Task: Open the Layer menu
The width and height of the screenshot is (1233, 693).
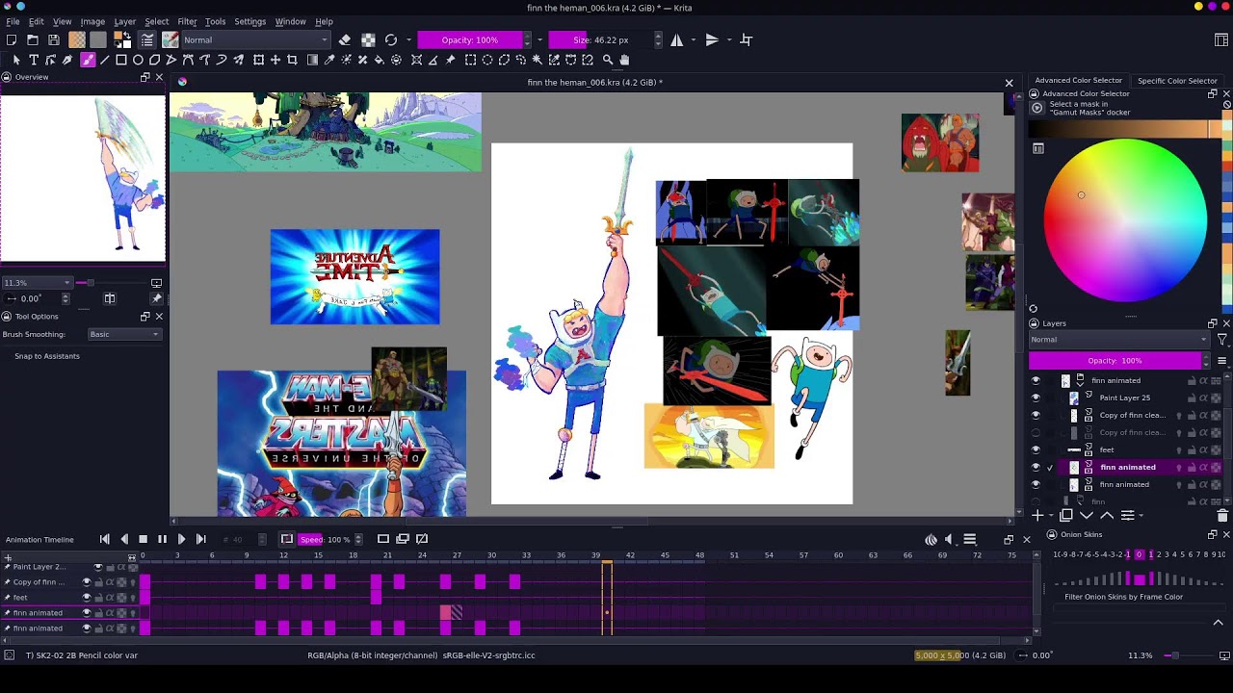Action: click(124, 21)
